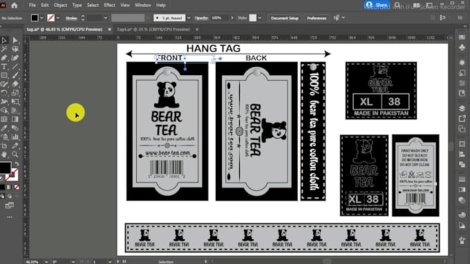The image size is (470, 264).
Task: Select the Blend tool
Action: click(x=15, y=128)
